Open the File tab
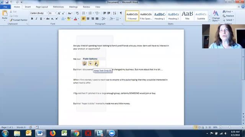The width and height of the screenshot is (245, 137). pyautogui.click(x=5, y=7)
